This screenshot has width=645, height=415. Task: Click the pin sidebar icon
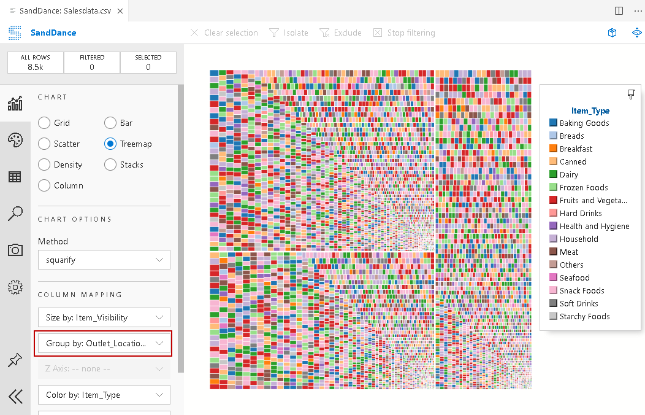click(x=15, y=360)
